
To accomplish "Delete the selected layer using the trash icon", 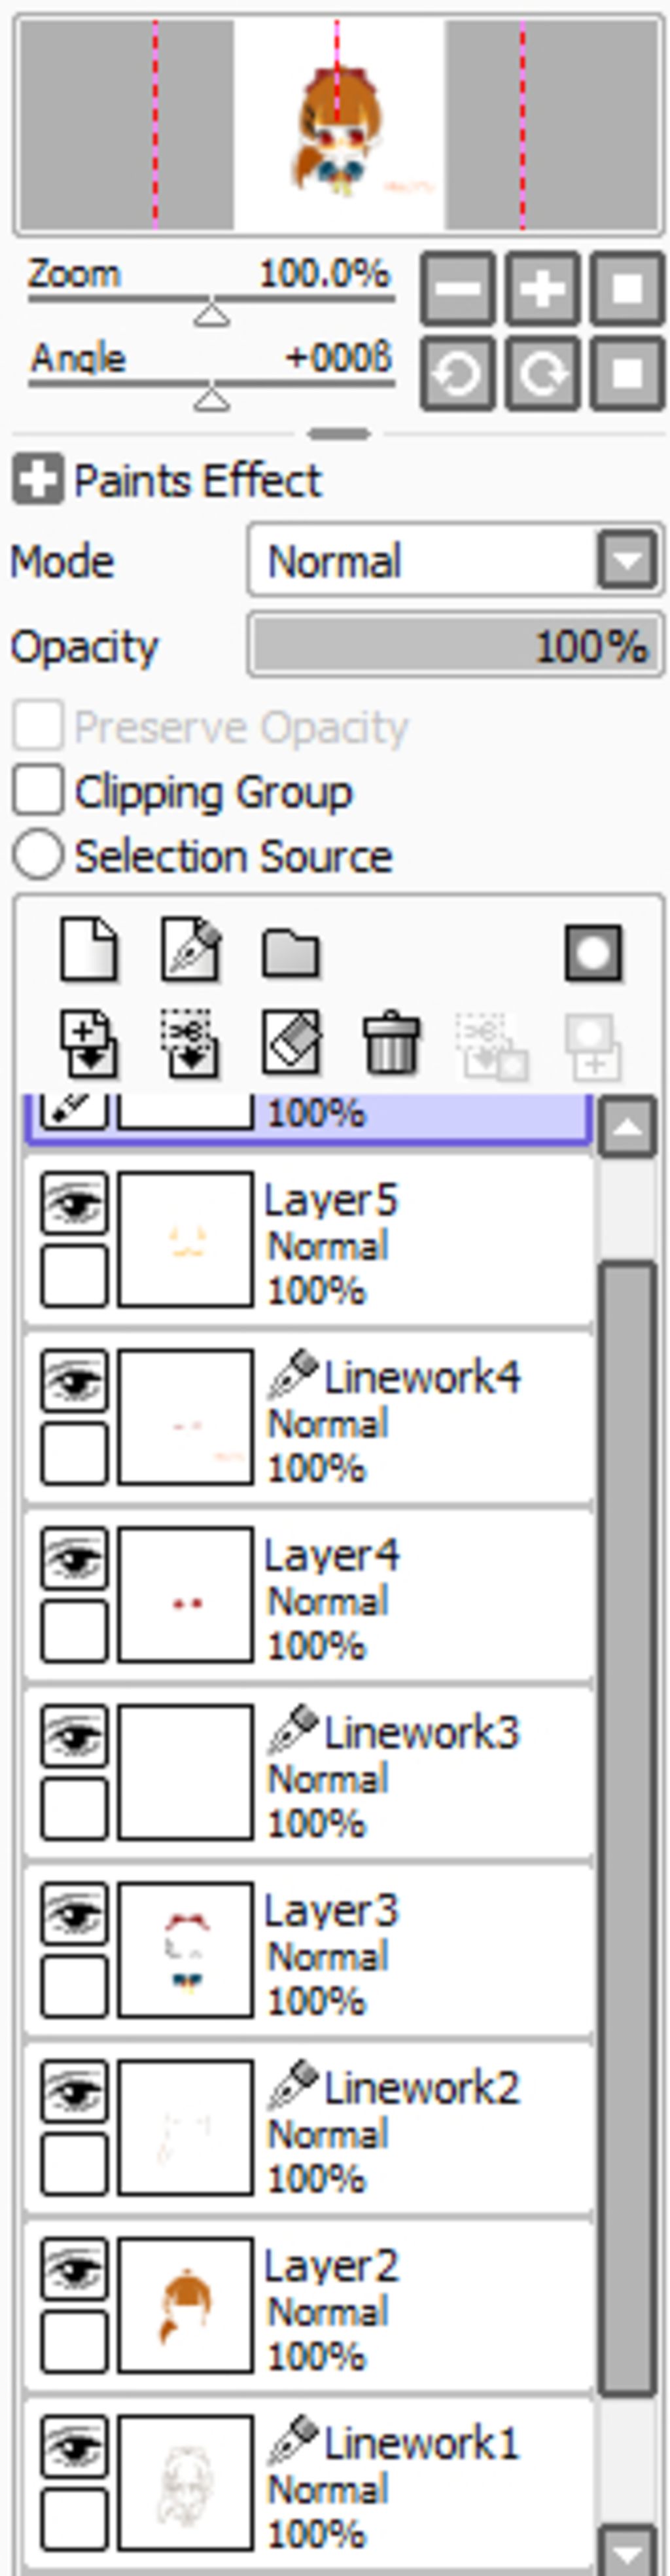I will (x=391, y=1044).
